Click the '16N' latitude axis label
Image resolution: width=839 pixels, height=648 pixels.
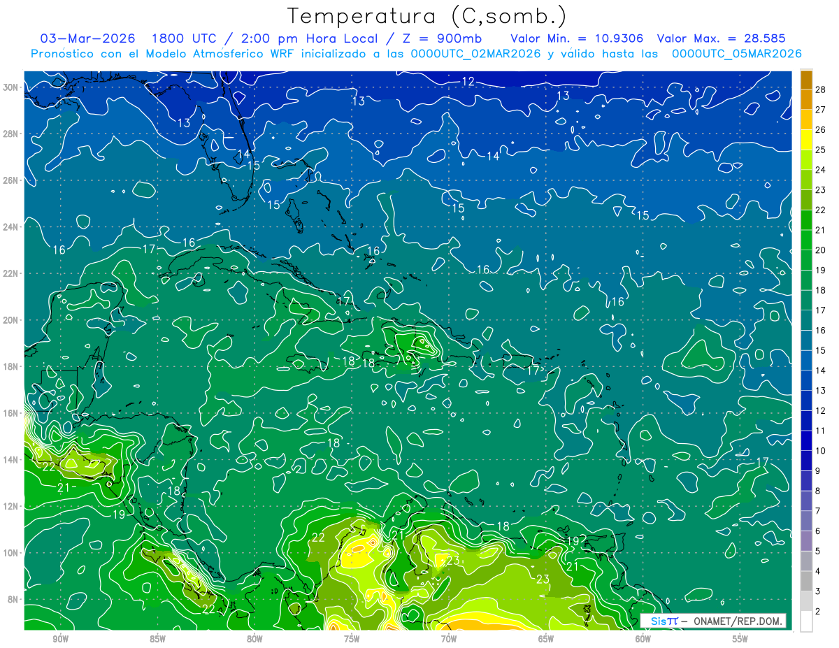(10, 413)
